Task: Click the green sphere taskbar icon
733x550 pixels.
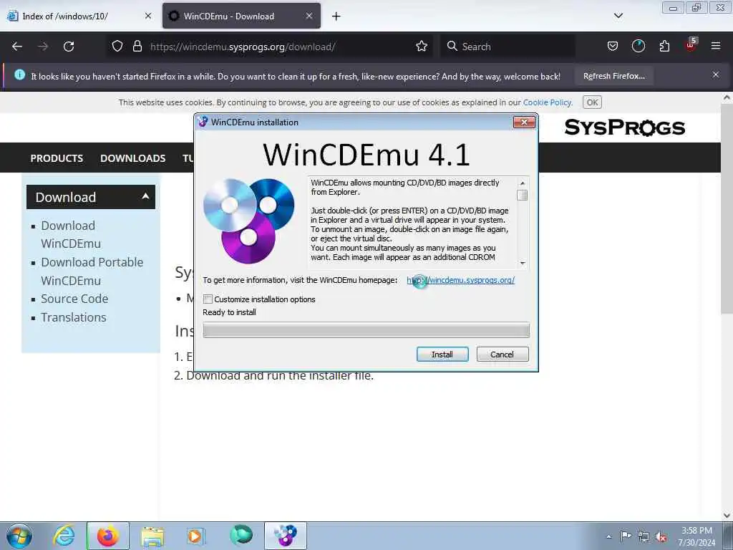Action: coord(241,535)
